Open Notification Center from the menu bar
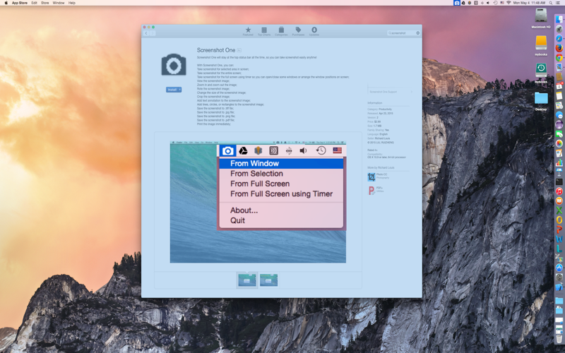Screen dimensions: 565x353 click(x=559, y=3)
